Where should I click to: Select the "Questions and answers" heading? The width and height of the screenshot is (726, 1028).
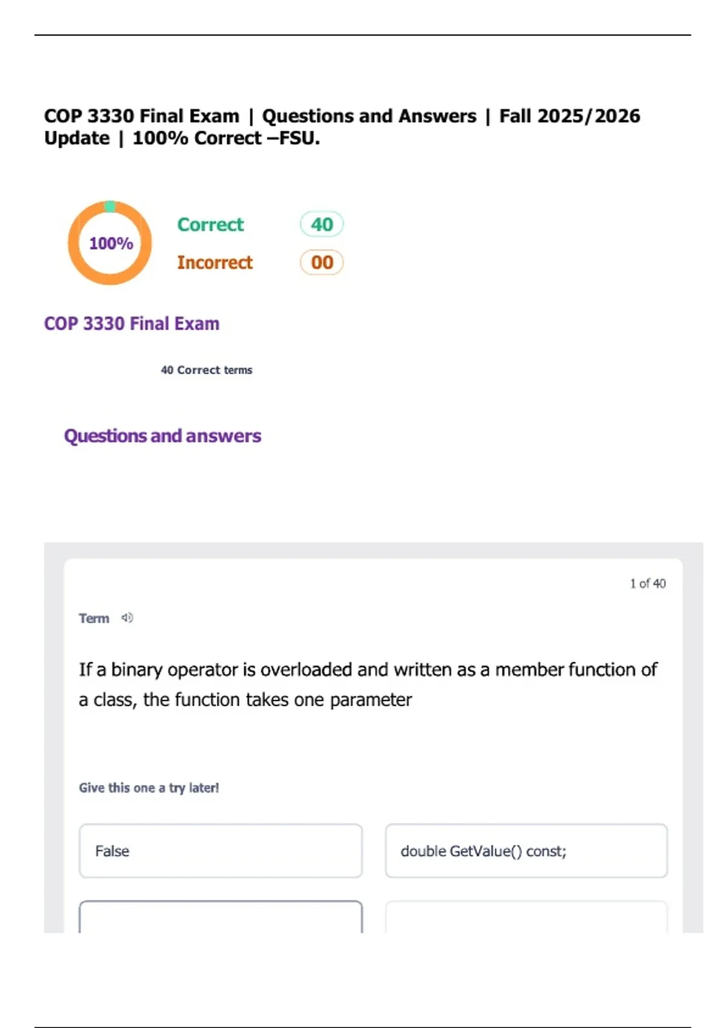pos(162,436)
